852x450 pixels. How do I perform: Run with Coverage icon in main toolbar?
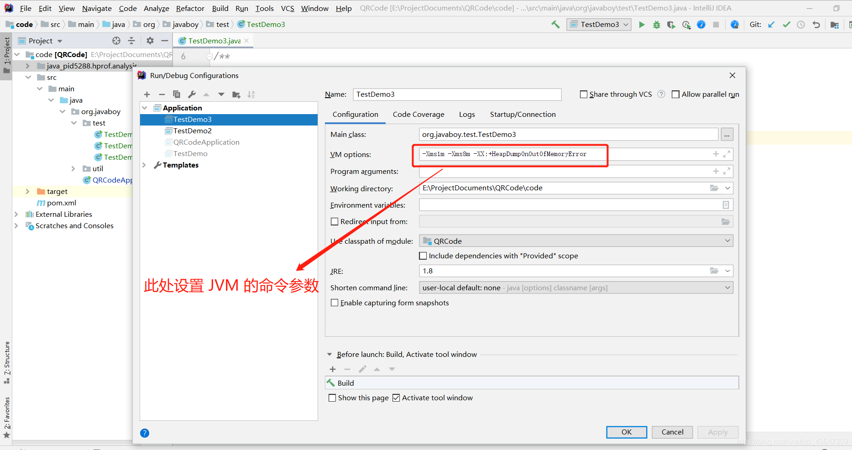(x=671, y=25)
